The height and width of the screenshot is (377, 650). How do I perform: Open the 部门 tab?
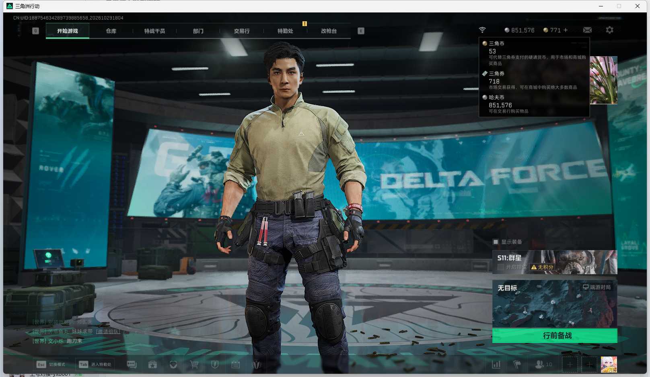click(x=198, y=31)
